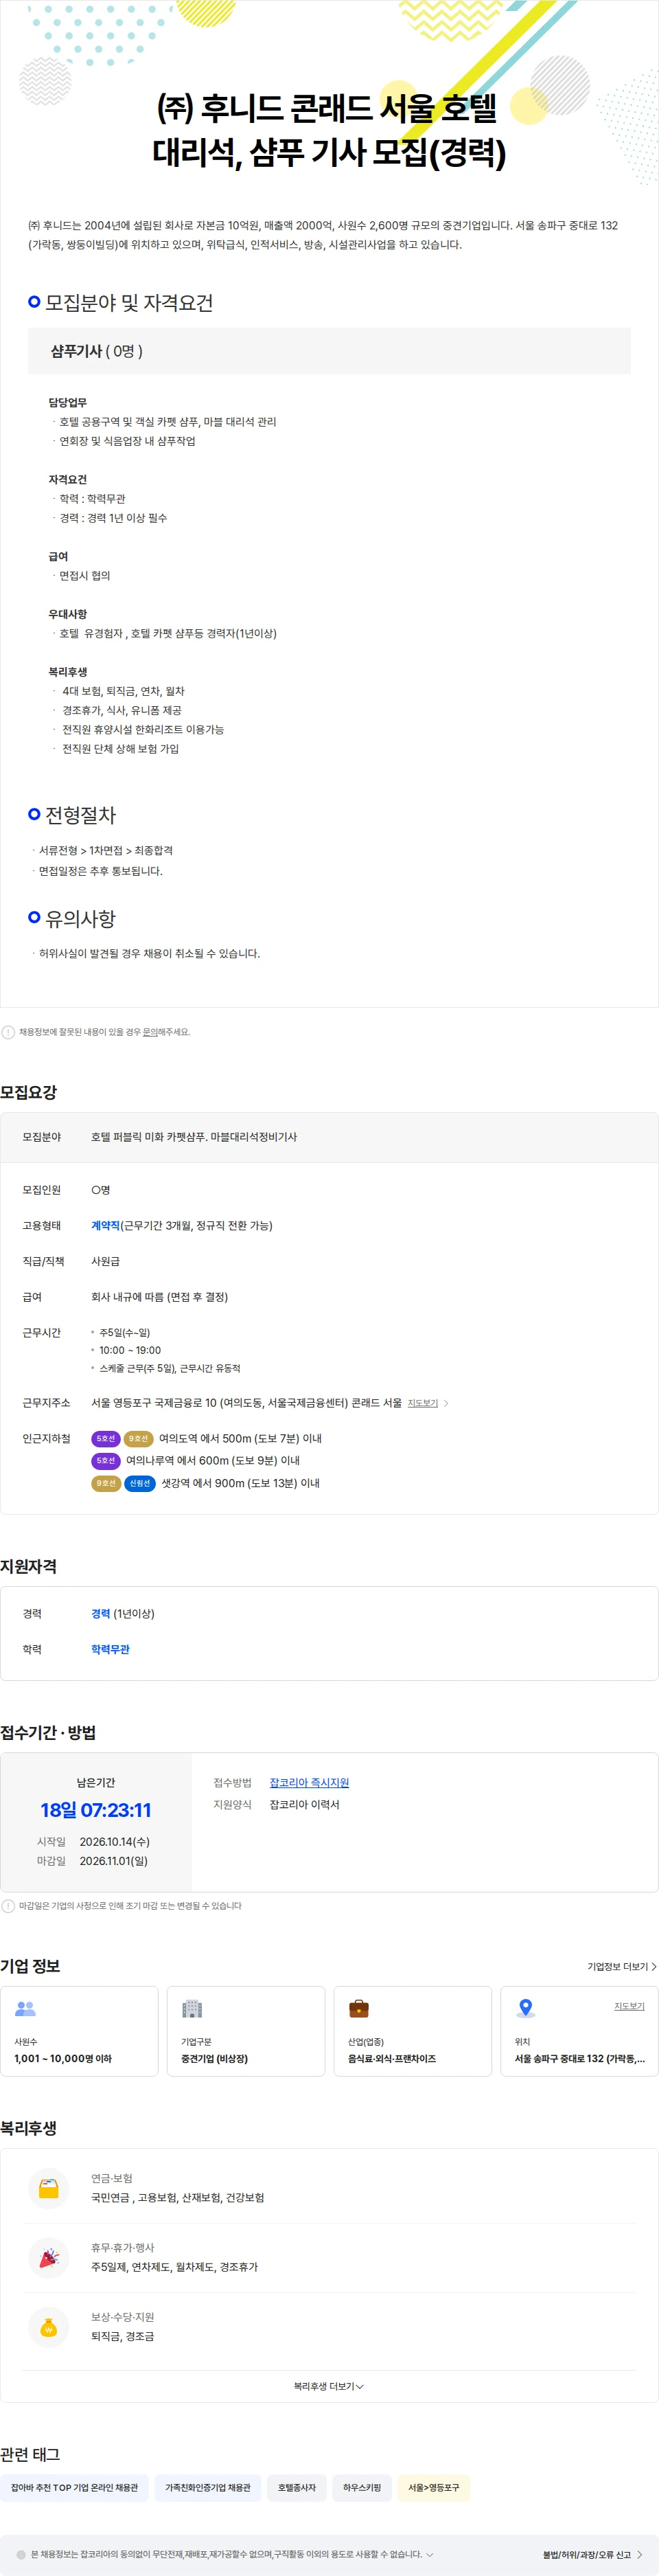Open 불법/허위/과장/오류 신고 link

coord(592,2554)
